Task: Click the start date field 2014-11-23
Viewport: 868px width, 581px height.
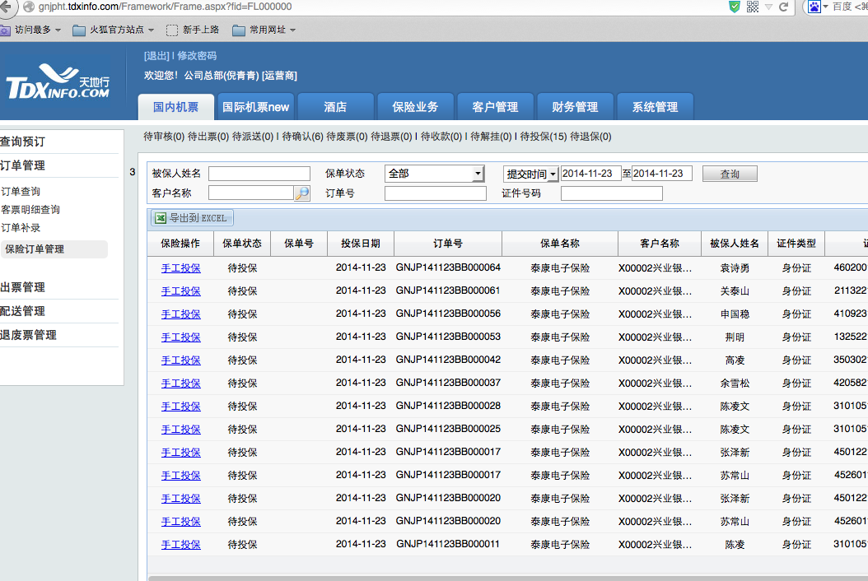Action: coord(590,174)
